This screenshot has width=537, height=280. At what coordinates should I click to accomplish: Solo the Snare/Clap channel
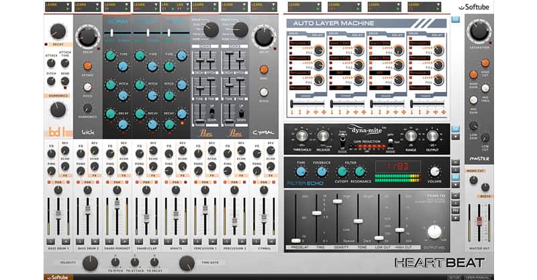139,242
